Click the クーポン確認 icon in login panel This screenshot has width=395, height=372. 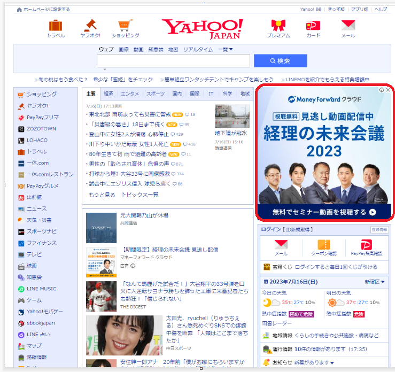pos(324,245)
